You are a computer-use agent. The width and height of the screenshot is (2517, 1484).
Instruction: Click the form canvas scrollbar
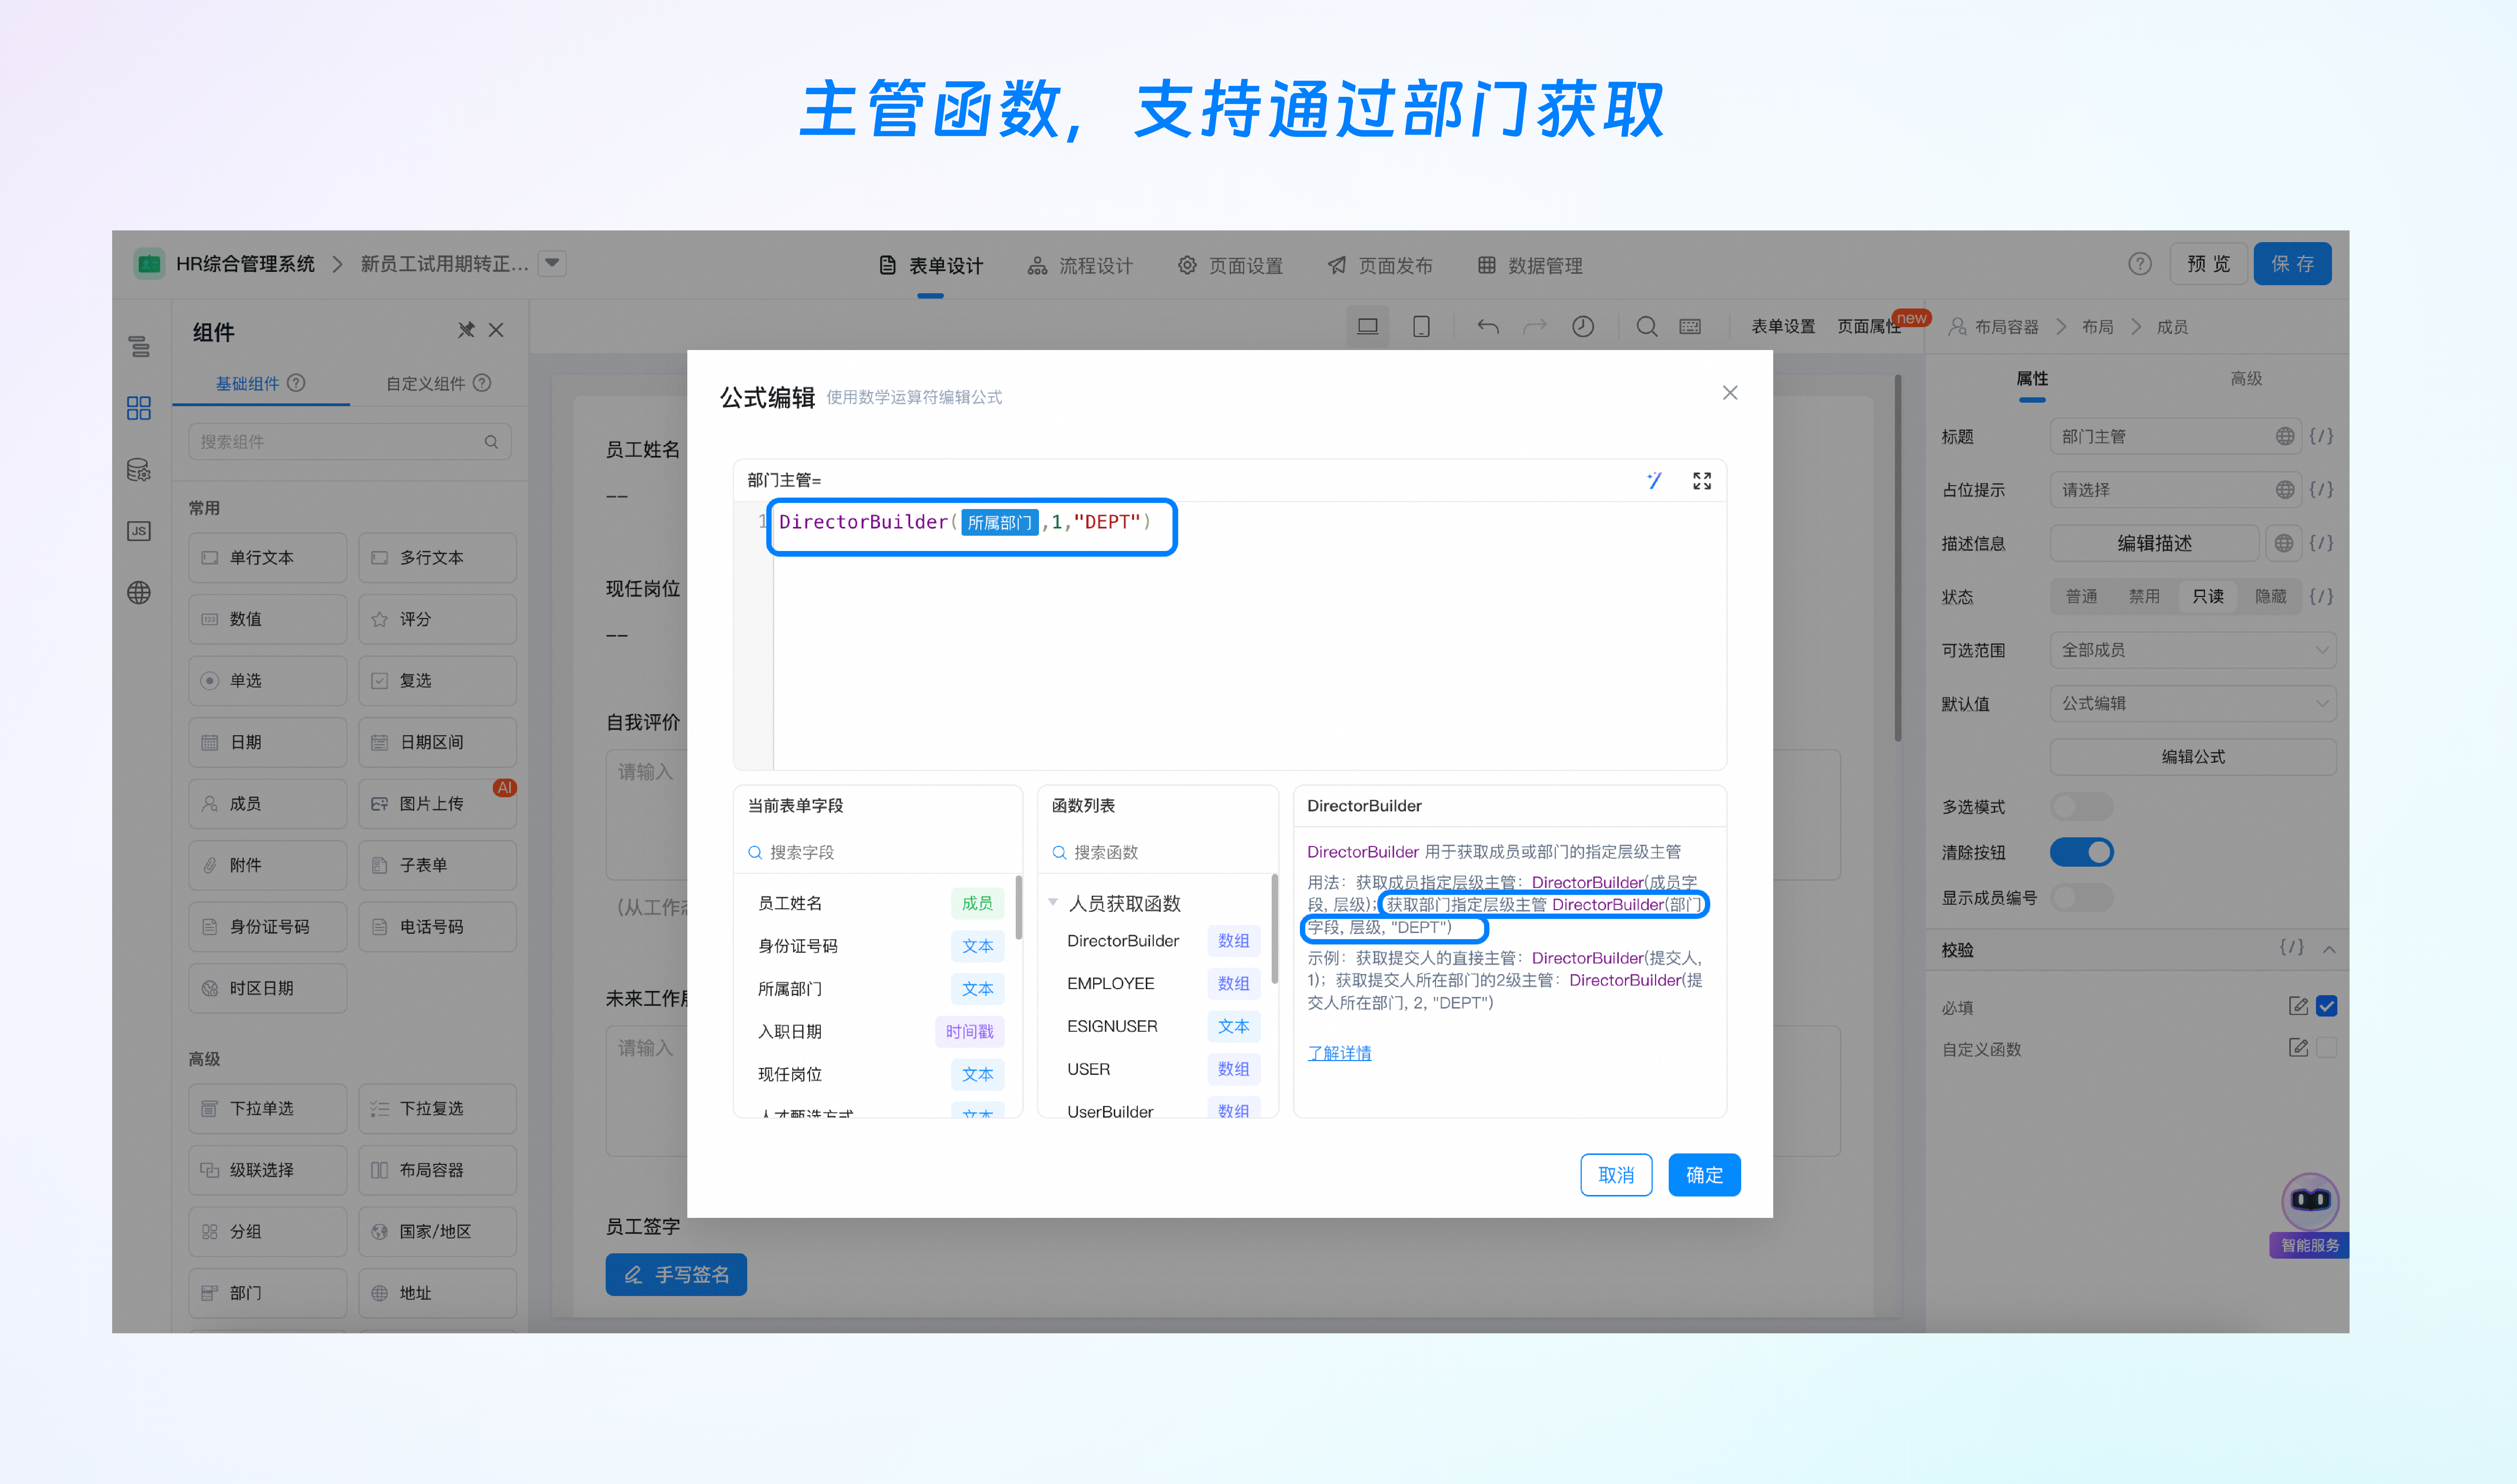tap(1897, 558)
